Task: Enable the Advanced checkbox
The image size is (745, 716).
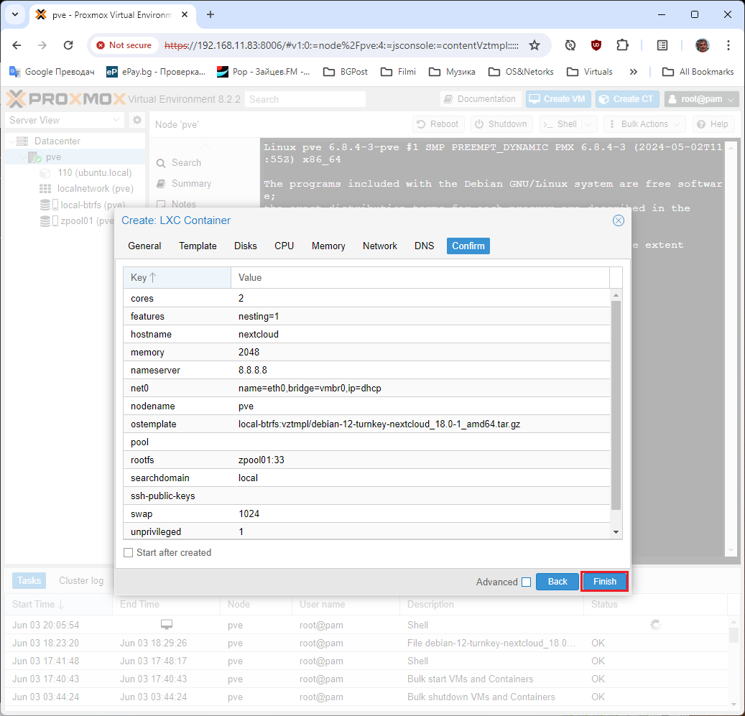Action: coord(526,582)
